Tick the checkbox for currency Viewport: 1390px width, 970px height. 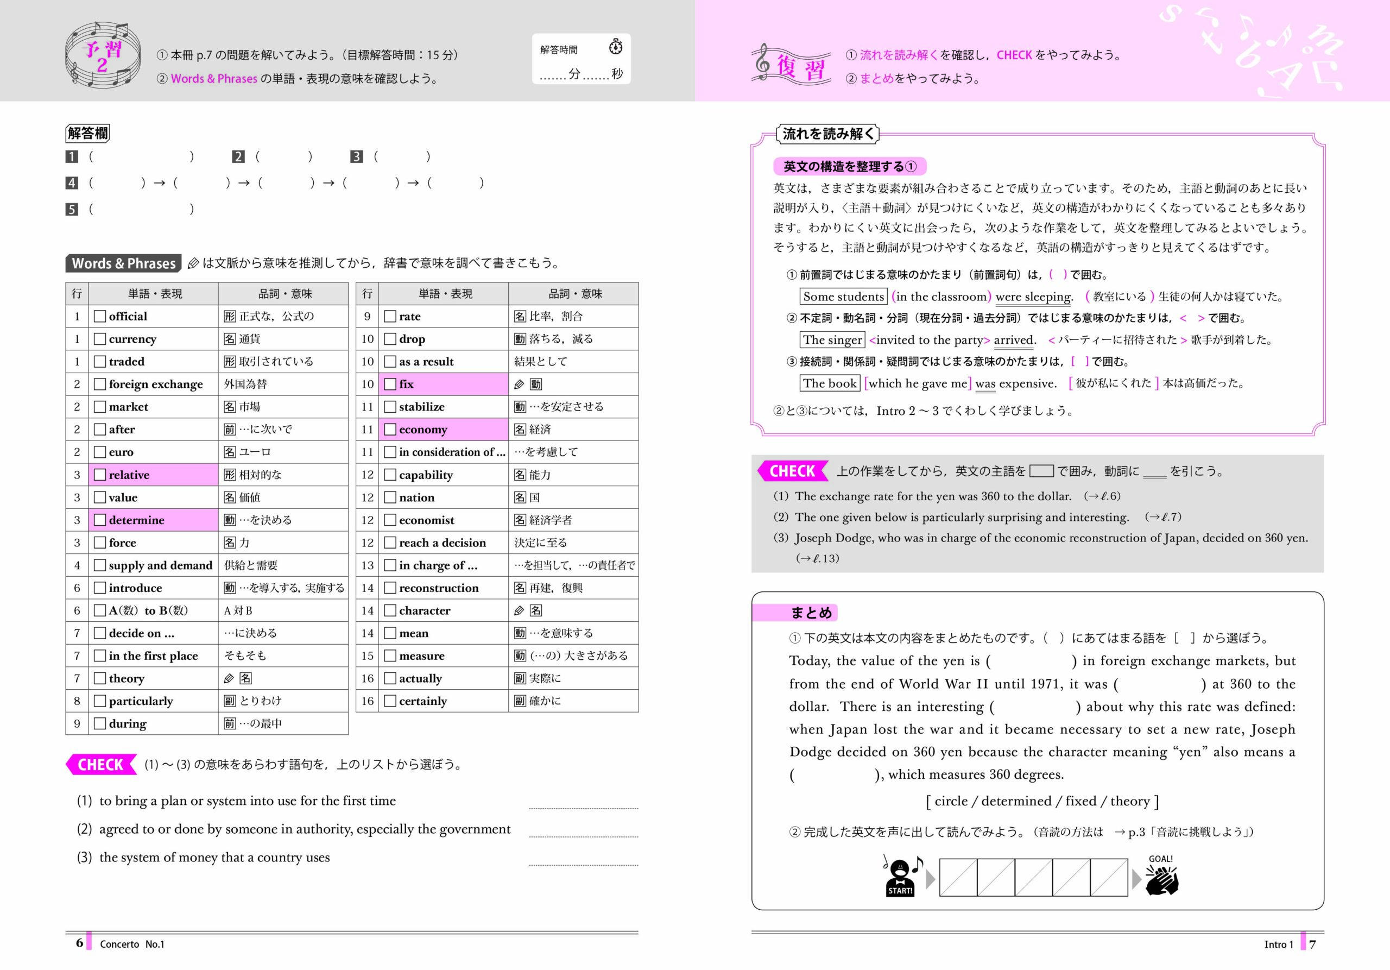click(100, 339)
